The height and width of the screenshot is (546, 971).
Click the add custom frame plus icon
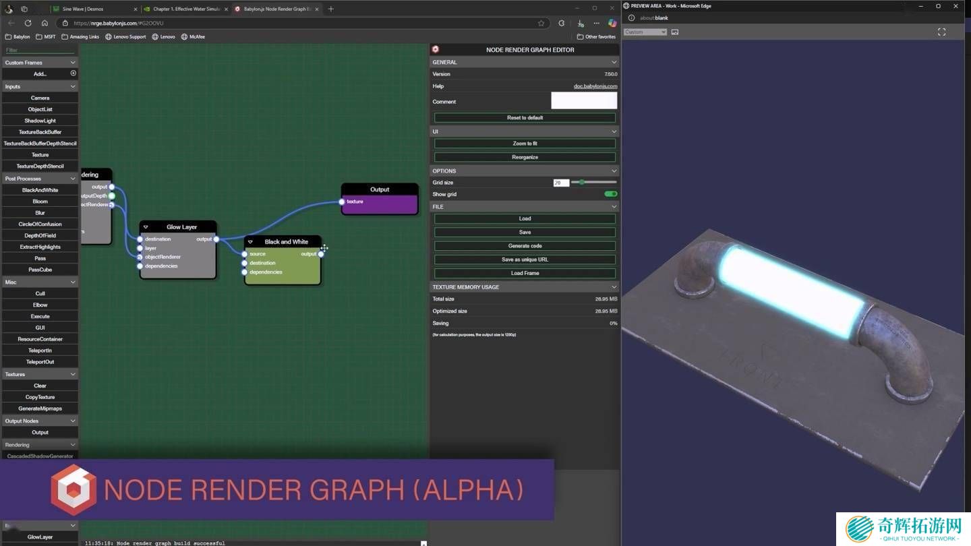[x=73, y=73]
